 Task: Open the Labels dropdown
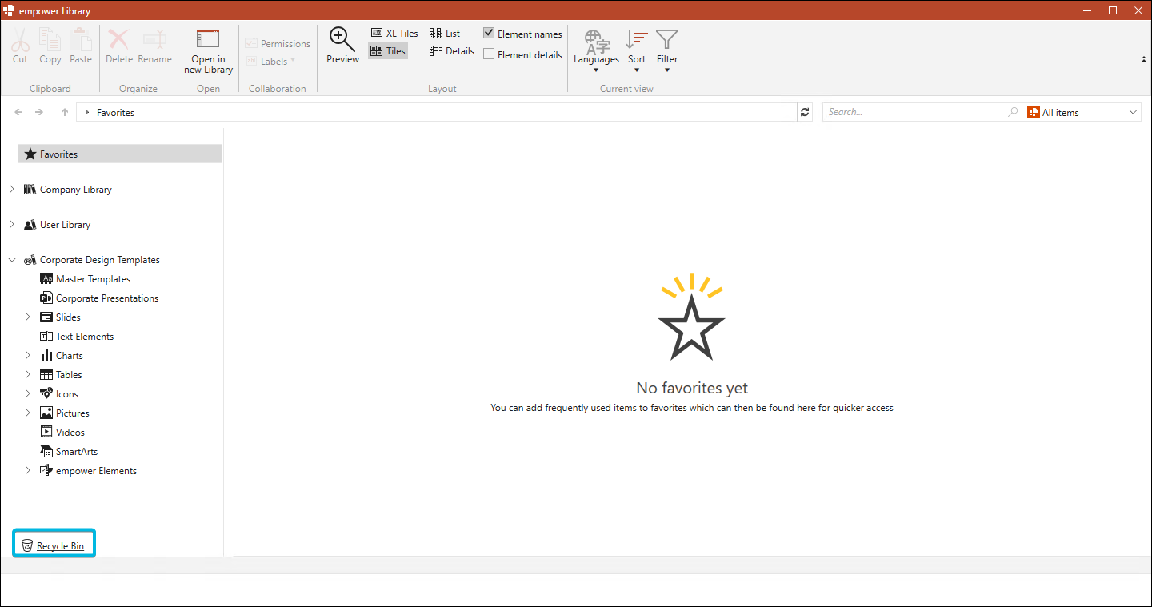pyautogui.click(x=270, y=62)
